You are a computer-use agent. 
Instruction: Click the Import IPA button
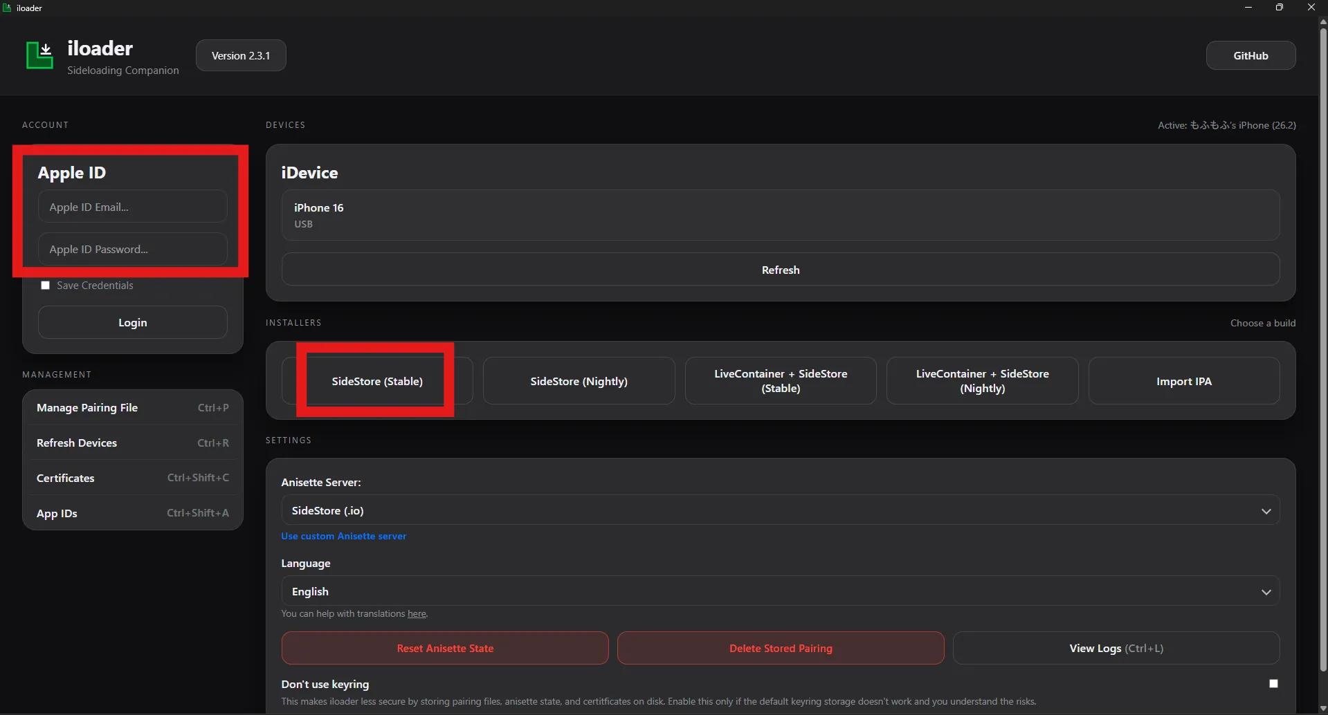coord(1184,381)
